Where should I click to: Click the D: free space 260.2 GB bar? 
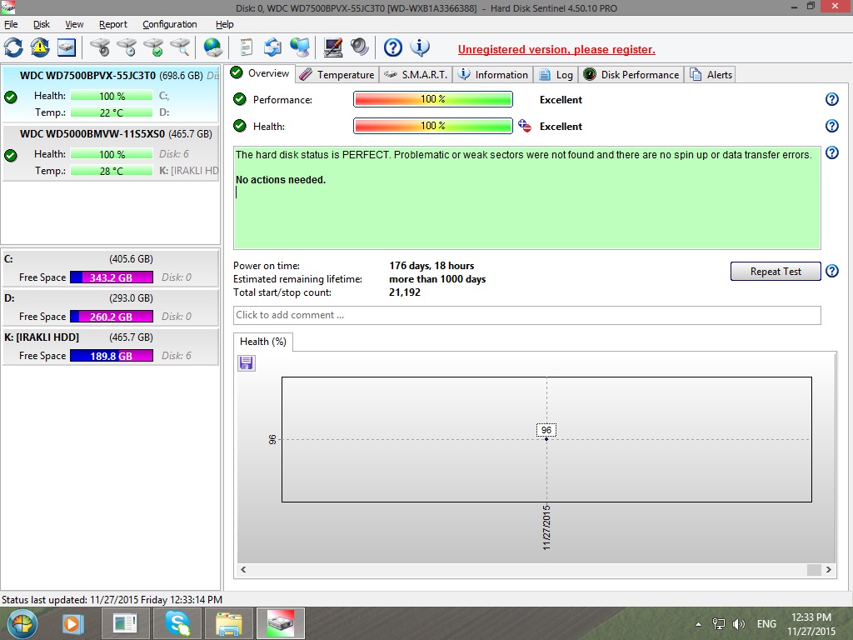click(x=112, y=317)
